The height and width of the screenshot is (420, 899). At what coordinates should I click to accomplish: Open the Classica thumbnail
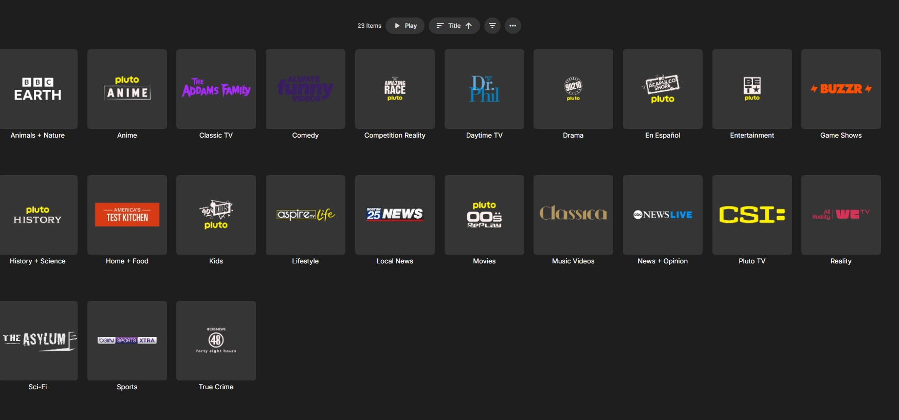click(x=573, y=215)
